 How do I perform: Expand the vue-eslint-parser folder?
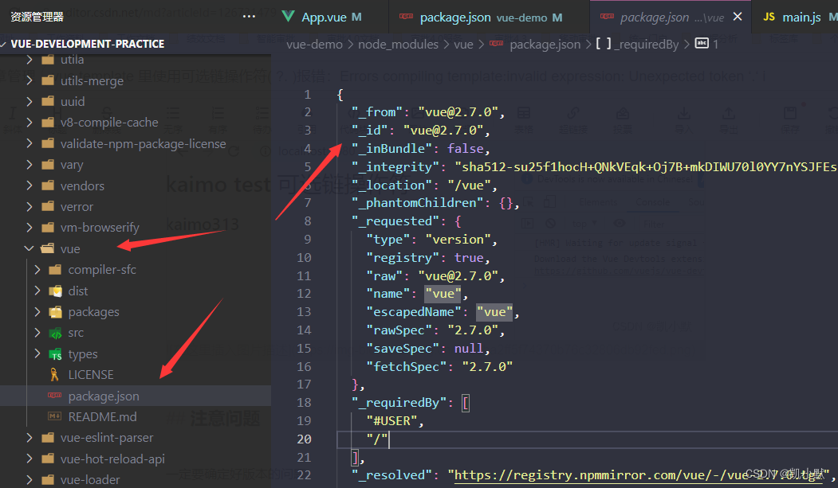coord(29,437)
